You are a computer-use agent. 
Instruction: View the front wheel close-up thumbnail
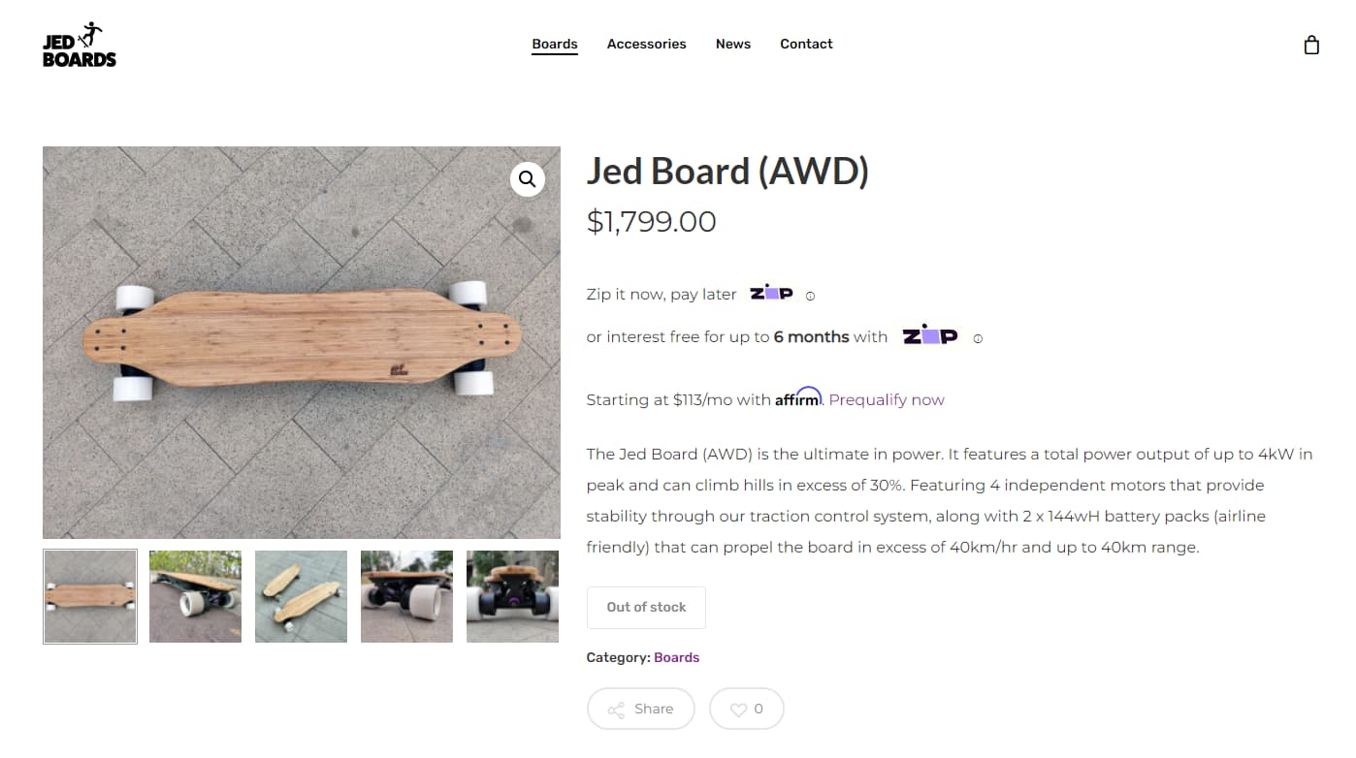tap(406, 596)
